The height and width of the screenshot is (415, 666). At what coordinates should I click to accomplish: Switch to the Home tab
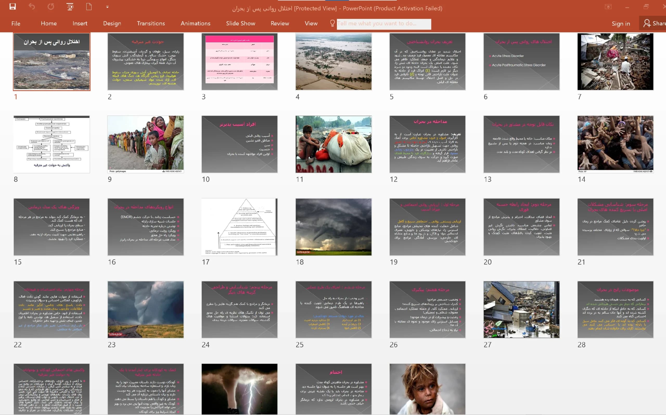[49, 24]
